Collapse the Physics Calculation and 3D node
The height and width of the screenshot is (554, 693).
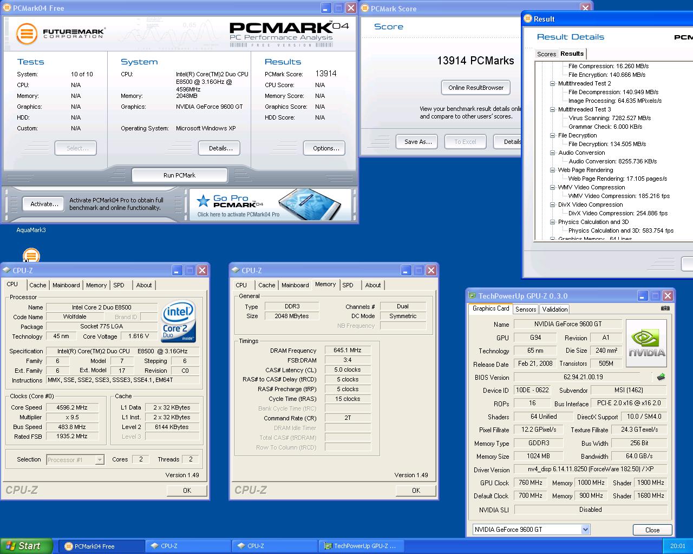pyautogui.click(x=553, y=222)
